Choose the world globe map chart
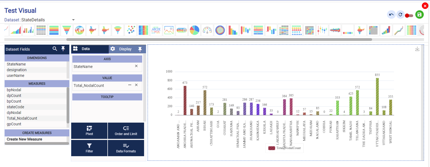This screenshot has width=430, height=167. coord(79,30)
